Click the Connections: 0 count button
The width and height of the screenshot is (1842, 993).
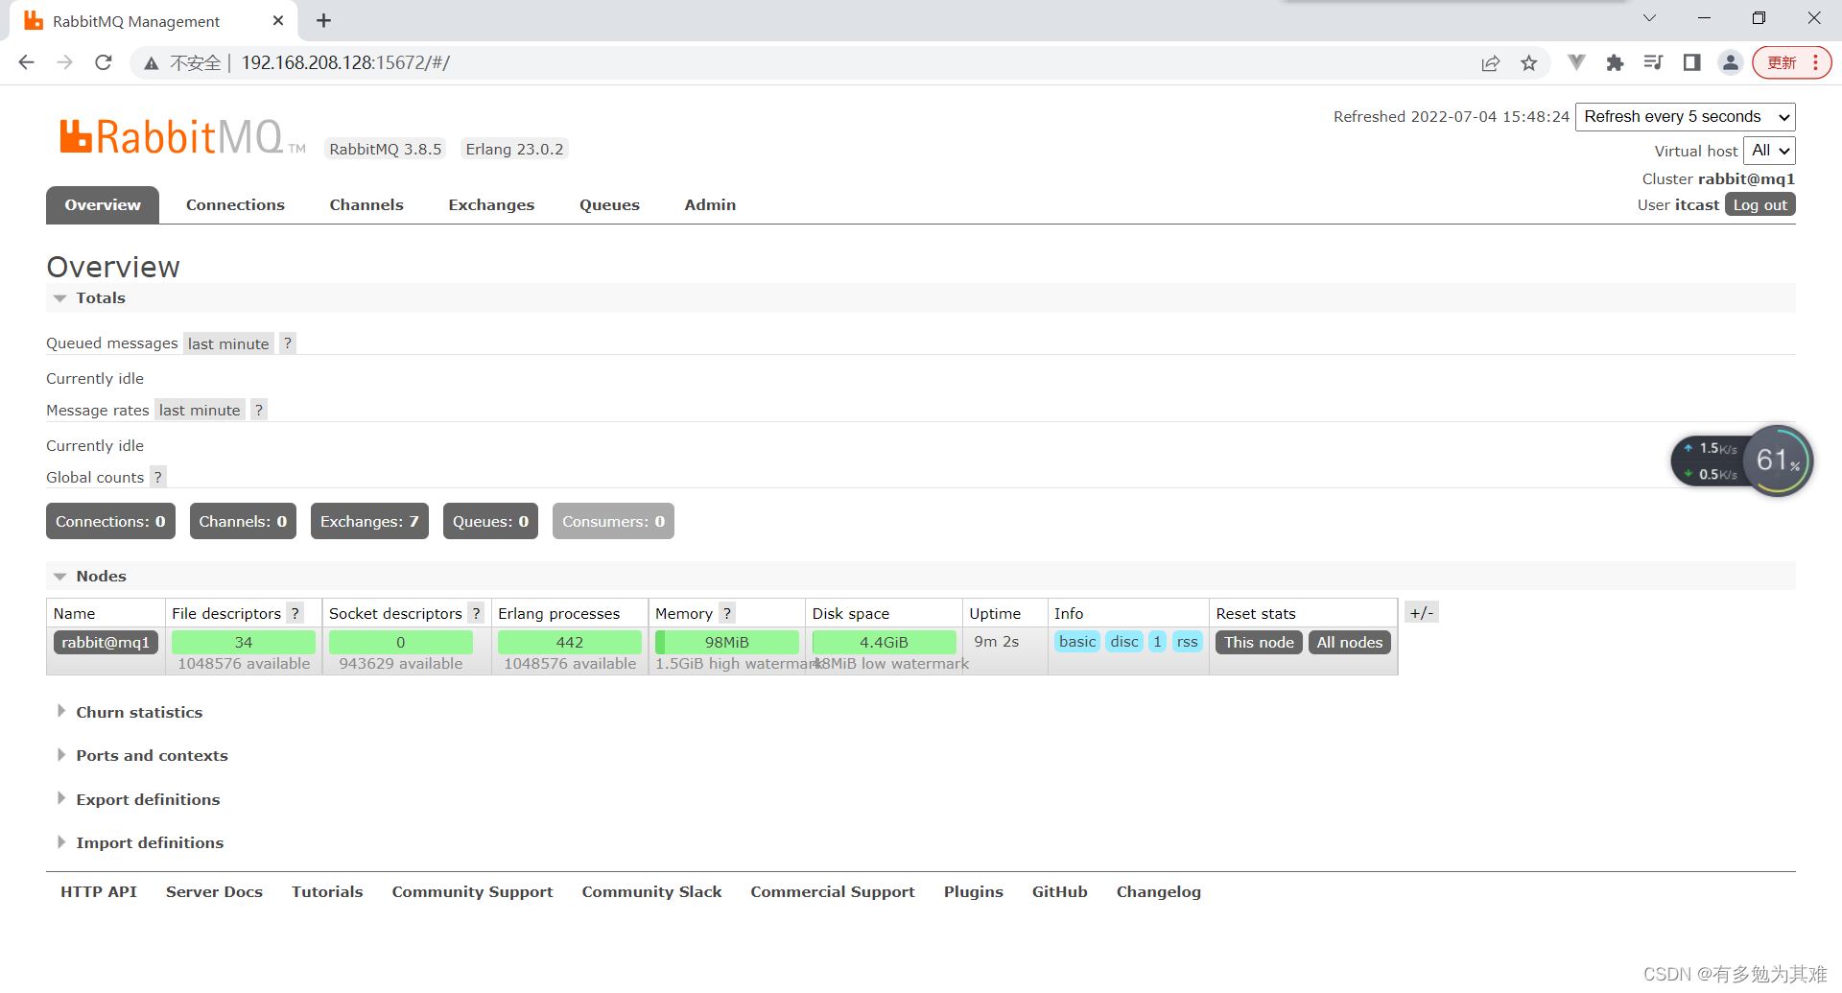coord(110,521)
